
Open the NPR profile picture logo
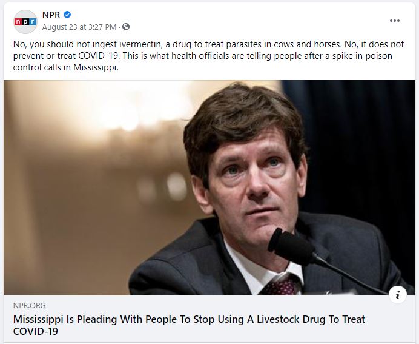tap(25, 22)
